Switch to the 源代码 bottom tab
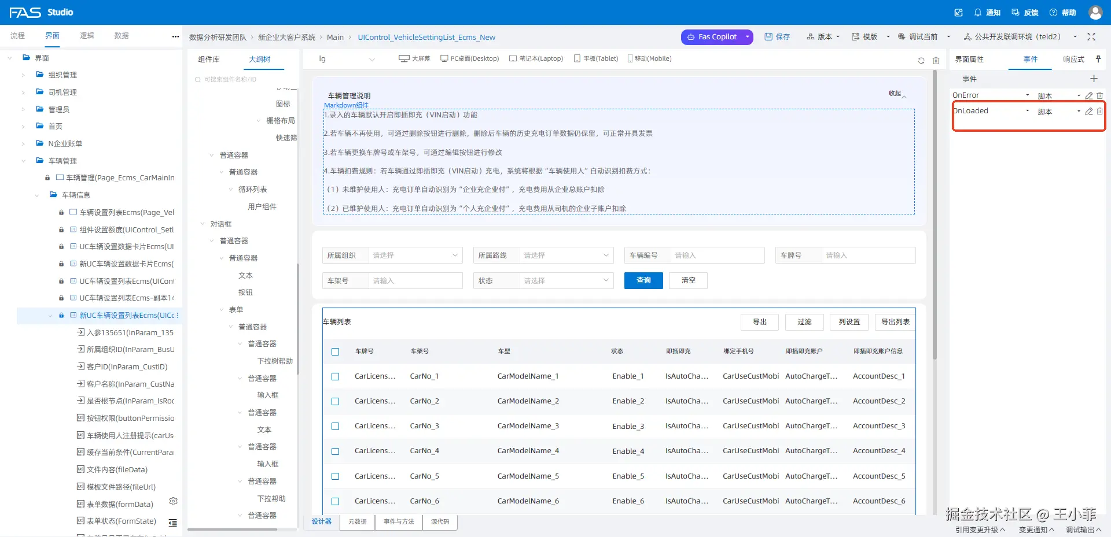1111x537 pixels. (440, 521)
